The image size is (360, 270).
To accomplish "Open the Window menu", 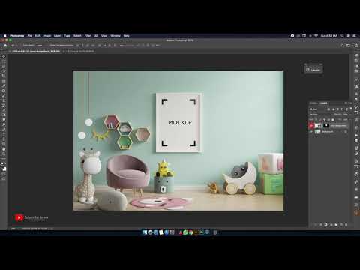I will tap(115, 36).
